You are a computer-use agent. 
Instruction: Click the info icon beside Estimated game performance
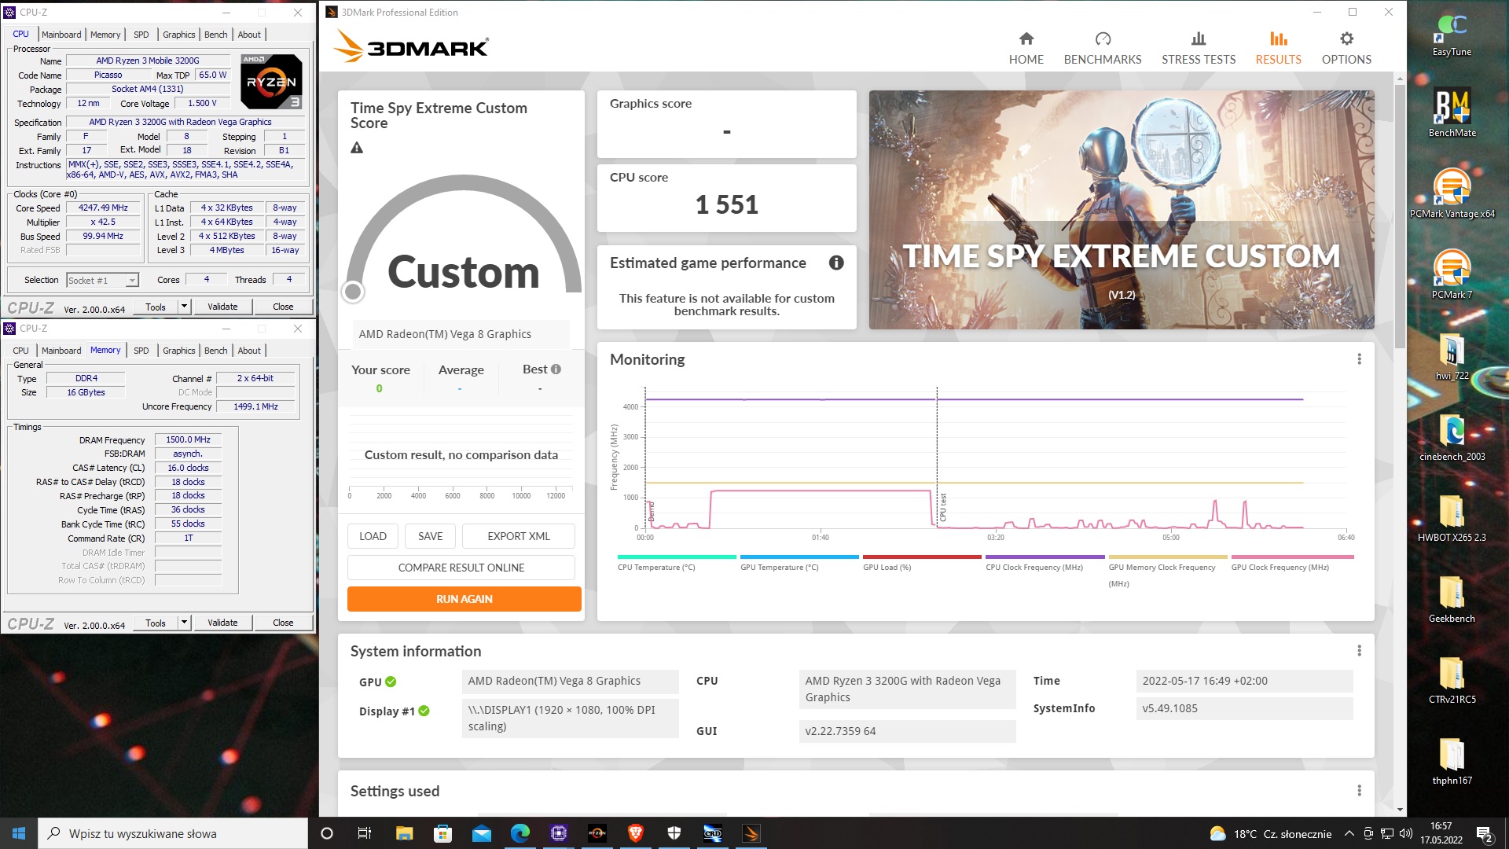836,263
